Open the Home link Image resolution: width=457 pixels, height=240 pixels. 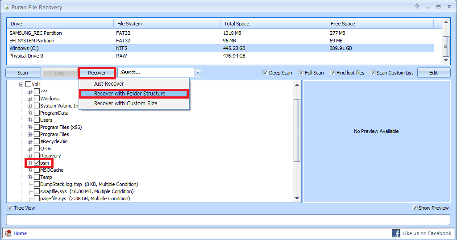(20, 233)
